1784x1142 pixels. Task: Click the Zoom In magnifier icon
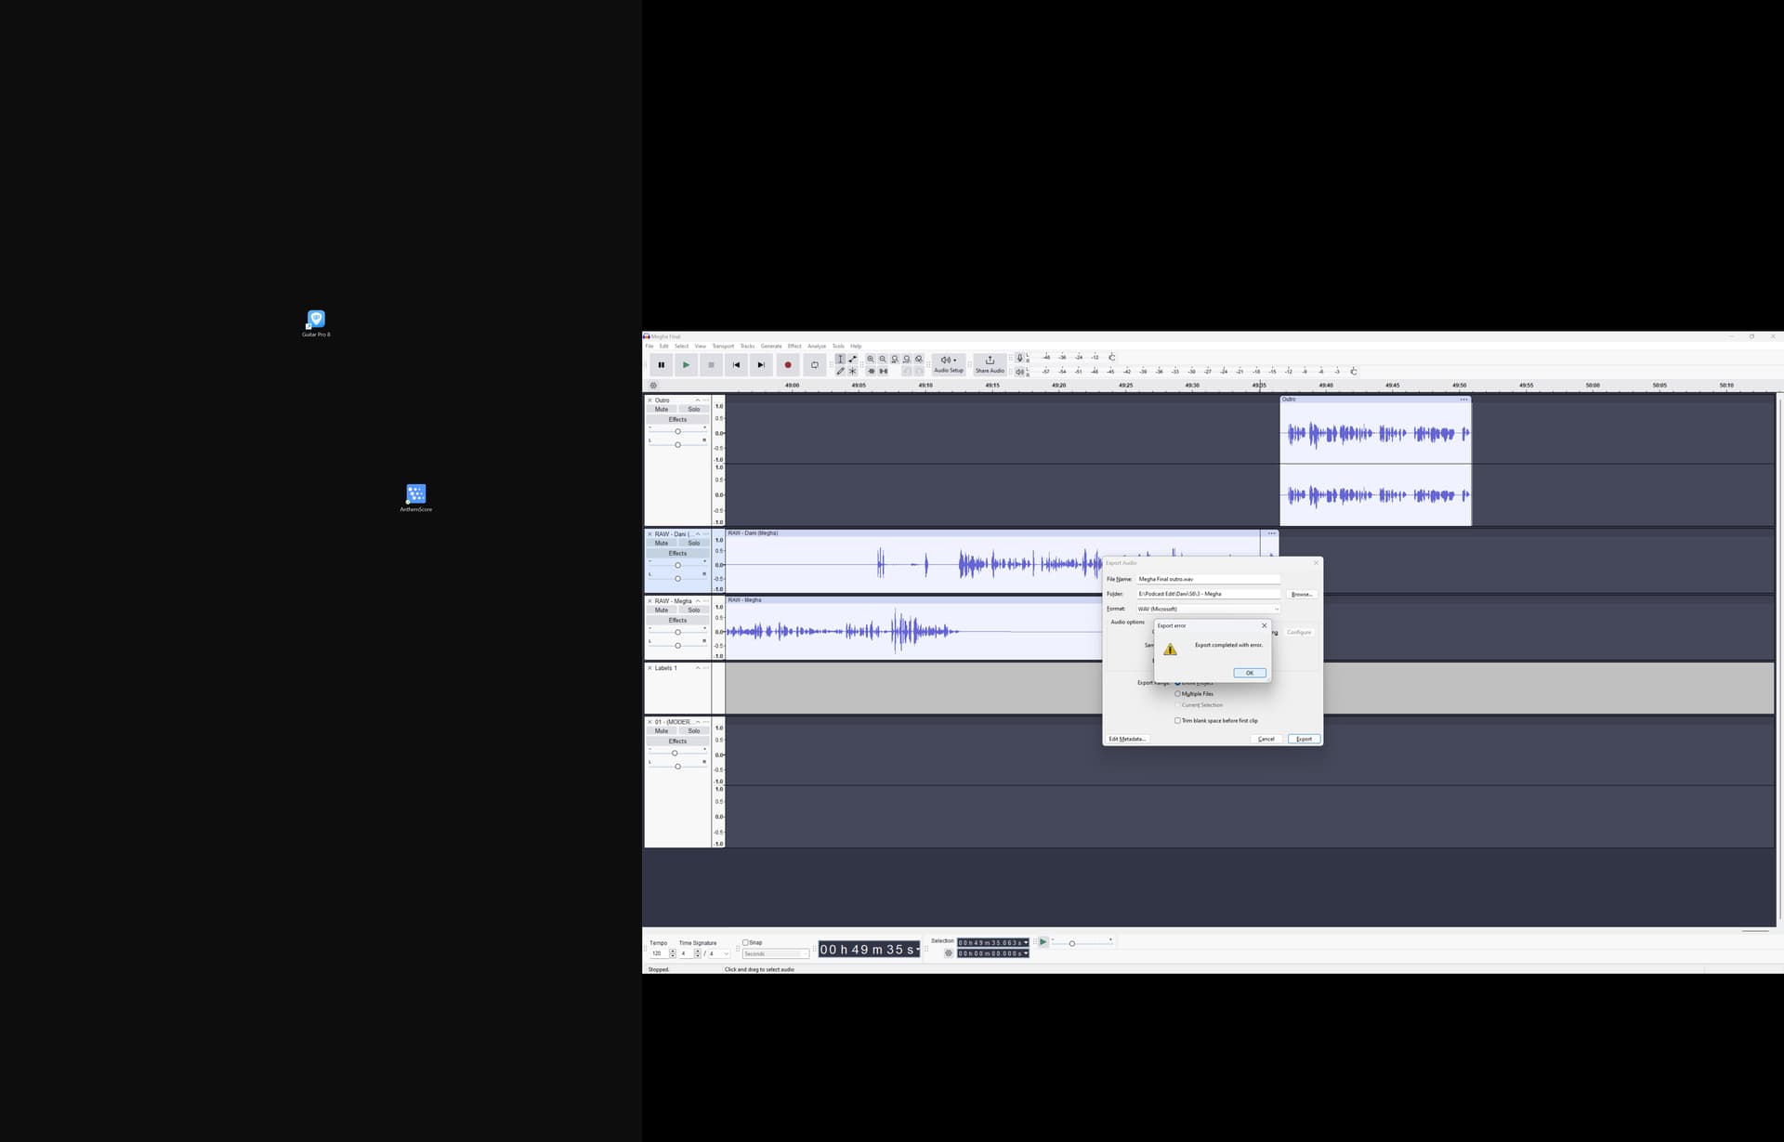coord(871,359)
